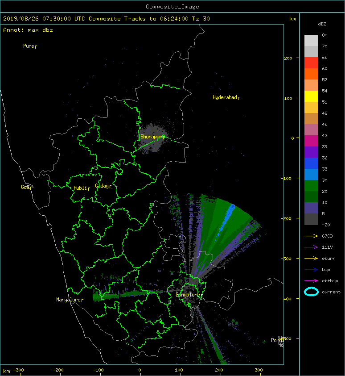Click the gray clutter echo around Shorapur
The width and height of the screenshot is (345, 376).
pos(153,138)
